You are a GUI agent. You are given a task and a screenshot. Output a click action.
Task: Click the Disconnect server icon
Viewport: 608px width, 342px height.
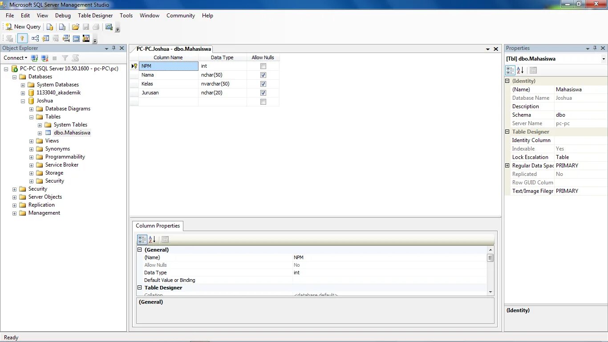click(x=45, y=58)
